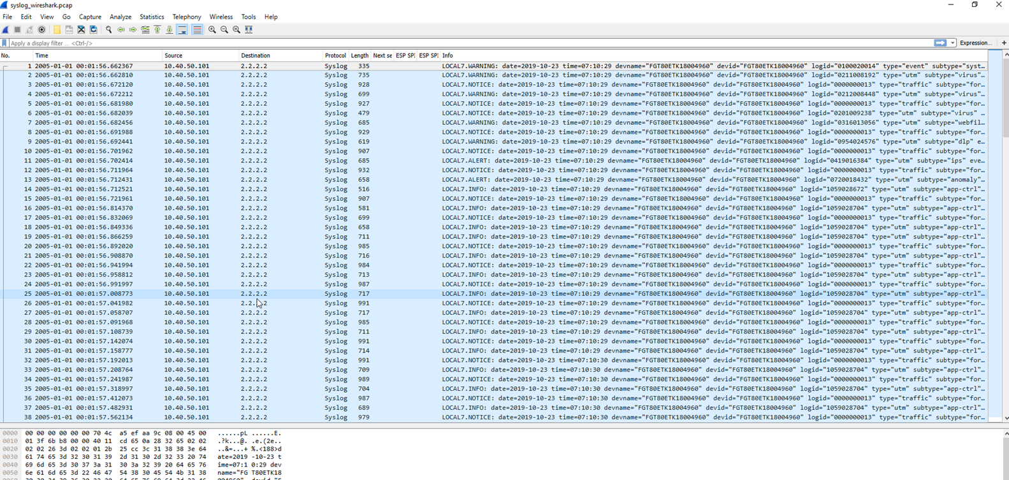The width and height of the screenshot is (1009, 480).
Task: Open the Analyze menu
Action: (x=120, y=17)
